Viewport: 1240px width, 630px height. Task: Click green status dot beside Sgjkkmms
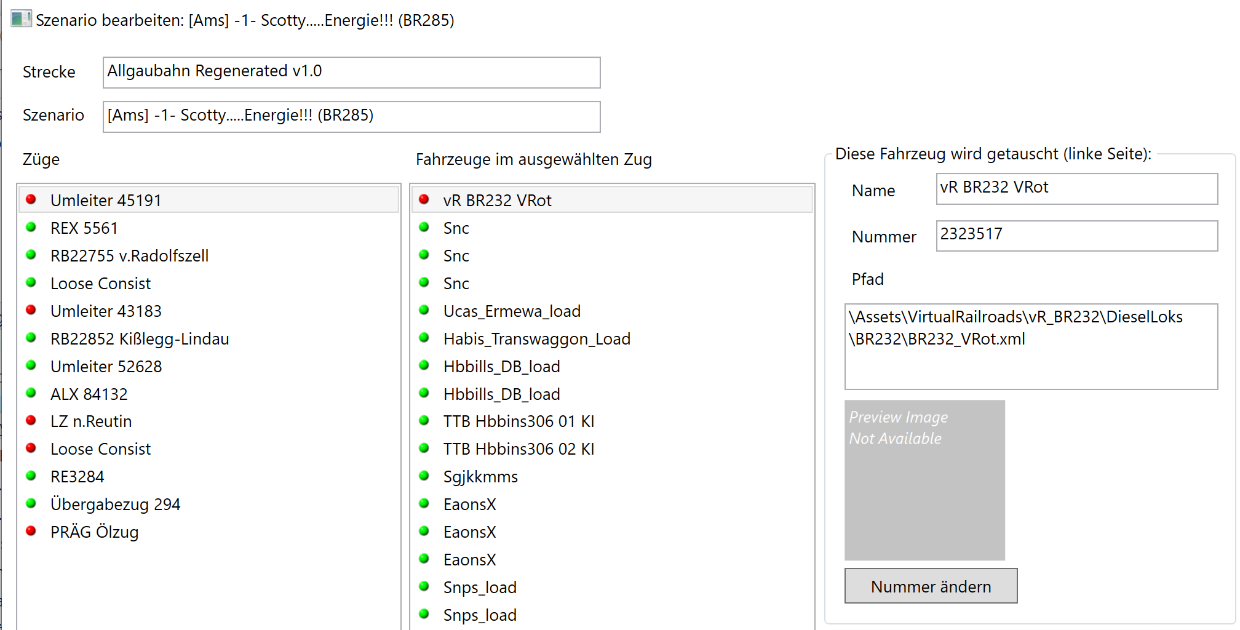point(424,476)
